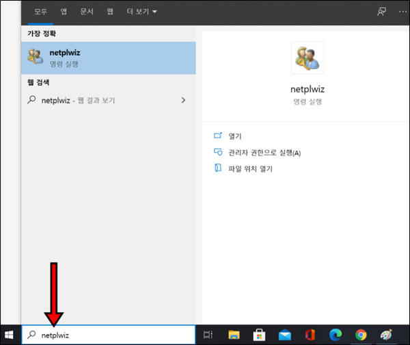This screenshot has height=345, width=410.
Task: Launch Microsoft Store from the taskbar
Action: (259, 335)
